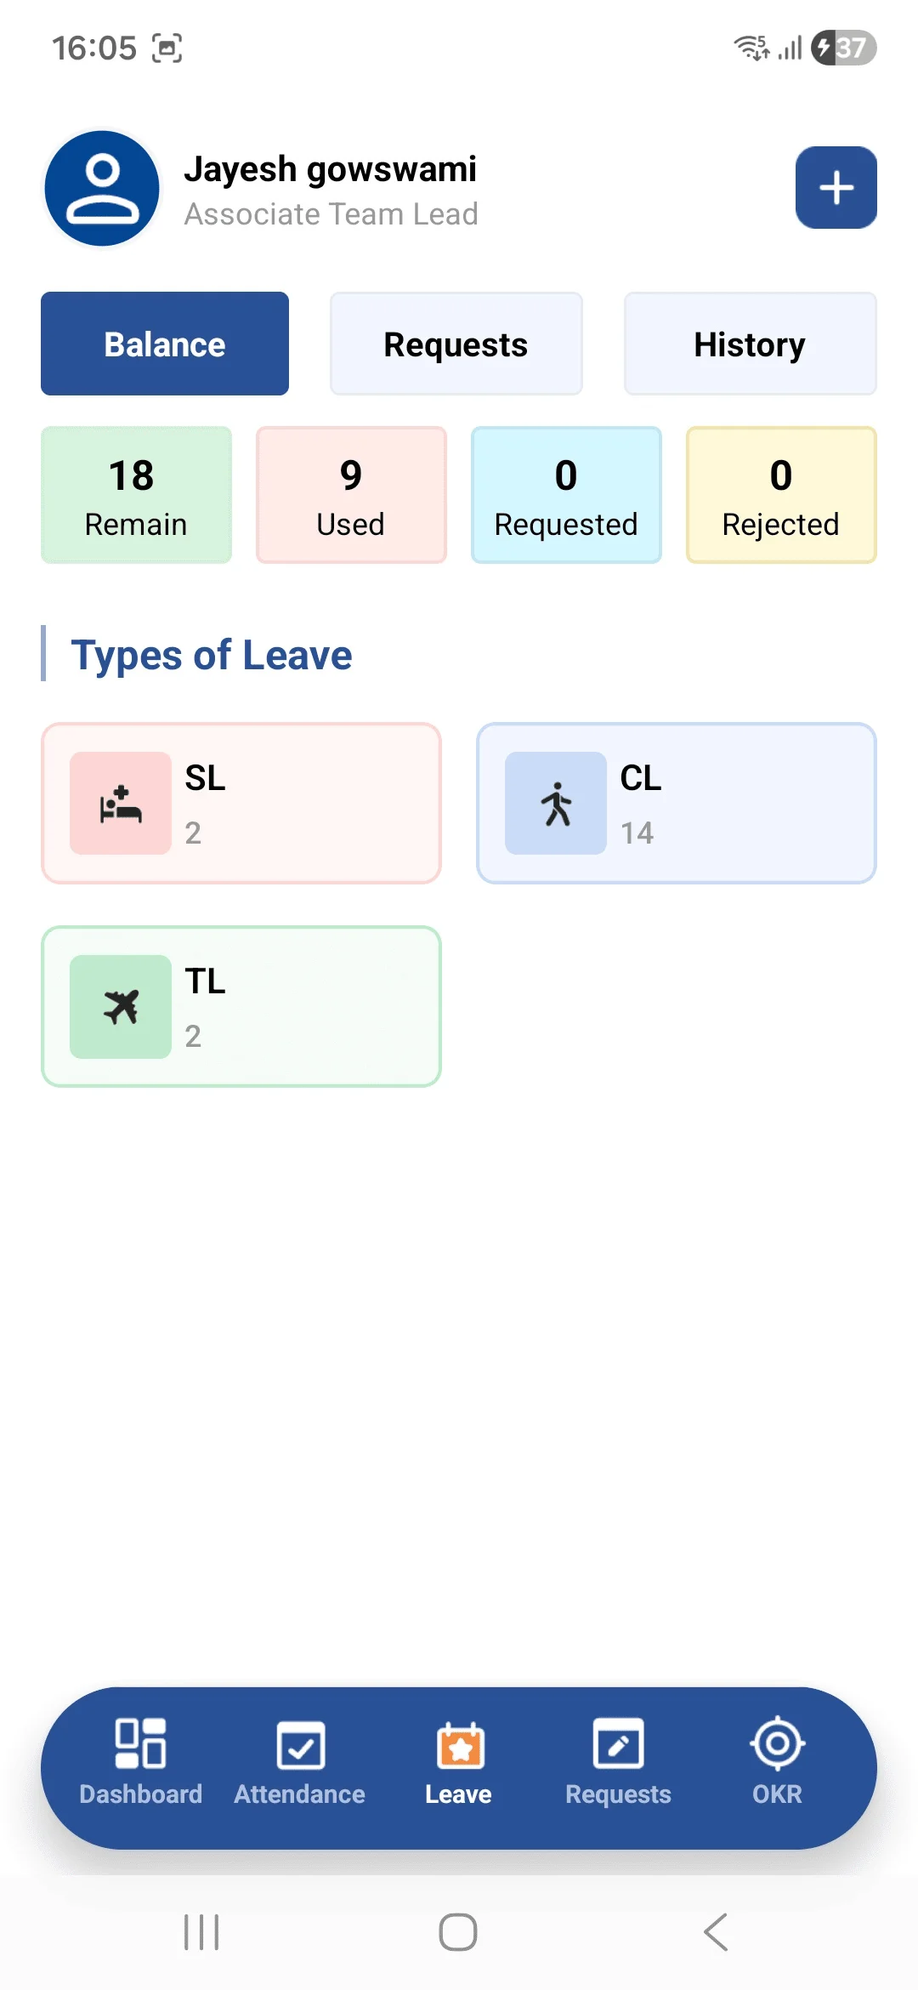Tap the user profile avatar icon
This screenshot has width=918, height=1990.
point(102,188)
